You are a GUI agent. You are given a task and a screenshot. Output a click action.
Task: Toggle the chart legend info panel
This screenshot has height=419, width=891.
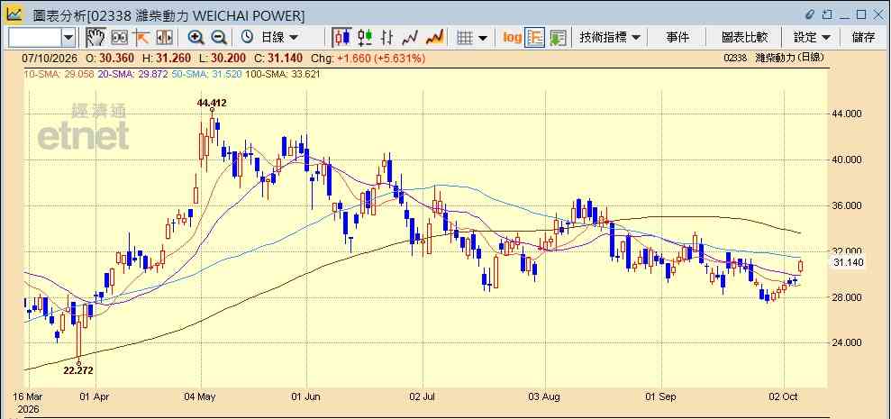click(x=535, y=38)
